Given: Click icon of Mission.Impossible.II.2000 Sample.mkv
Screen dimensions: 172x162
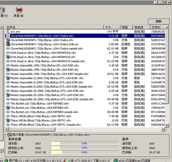Looking at the screenshot, I should pos(8,87).
